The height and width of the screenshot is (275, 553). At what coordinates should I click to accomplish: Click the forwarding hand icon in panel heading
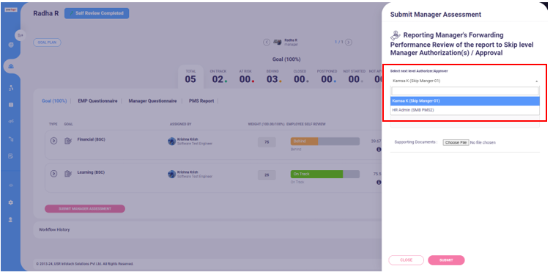pos(396,35)
